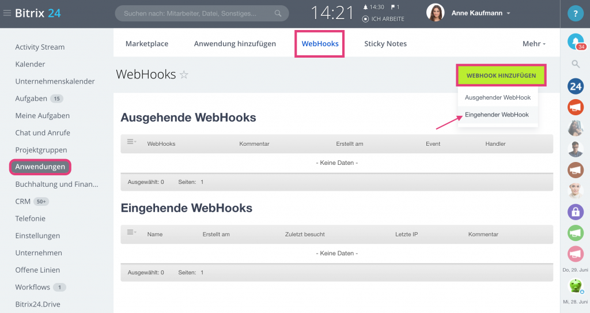Click the Handler column header
The width and height of the screenshot is (590, 313).
[496, 144]
